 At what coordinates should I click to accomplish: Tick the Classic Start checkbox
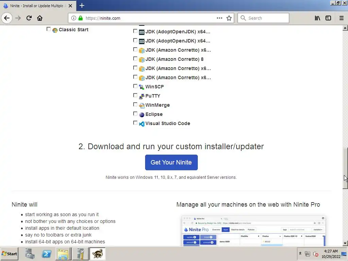pos(48,29)
